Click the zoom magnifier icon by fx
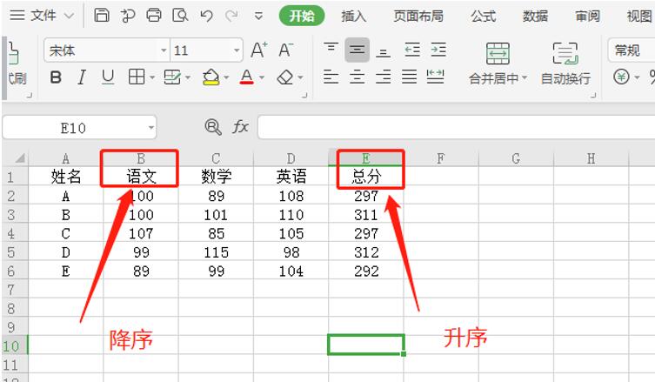Screen dimensions: 655x382 [x=213, y=127]
